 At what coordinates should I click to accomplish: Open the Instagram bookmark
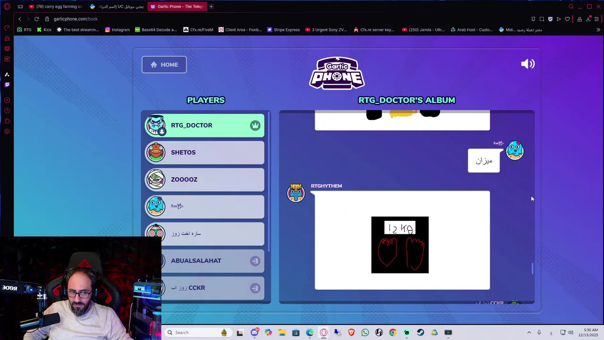point(117,30)
